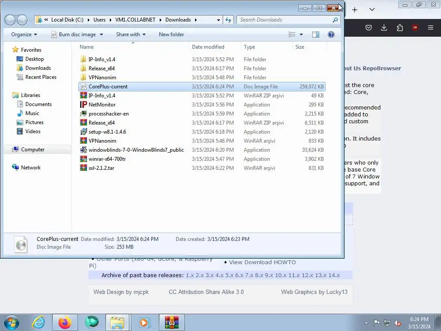441x331 pixels.
Task: Sort files by the Type column
Action: (249, 47)
